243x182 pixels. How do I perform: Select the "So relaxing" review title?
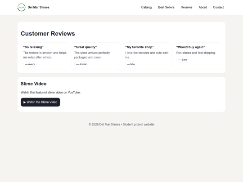tap(33, 47)
